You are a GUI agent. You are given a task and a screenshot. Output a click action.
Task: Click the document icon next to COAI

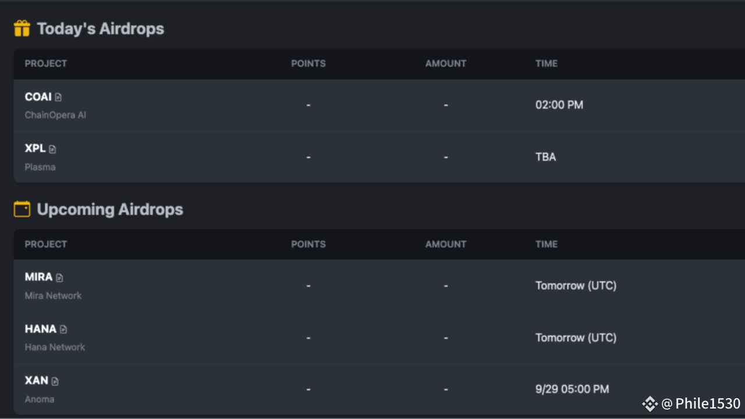coord(58,98)
